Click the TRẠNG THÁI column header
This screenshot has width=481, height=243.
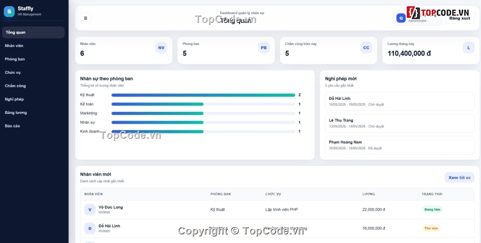[x=432, y=194]
